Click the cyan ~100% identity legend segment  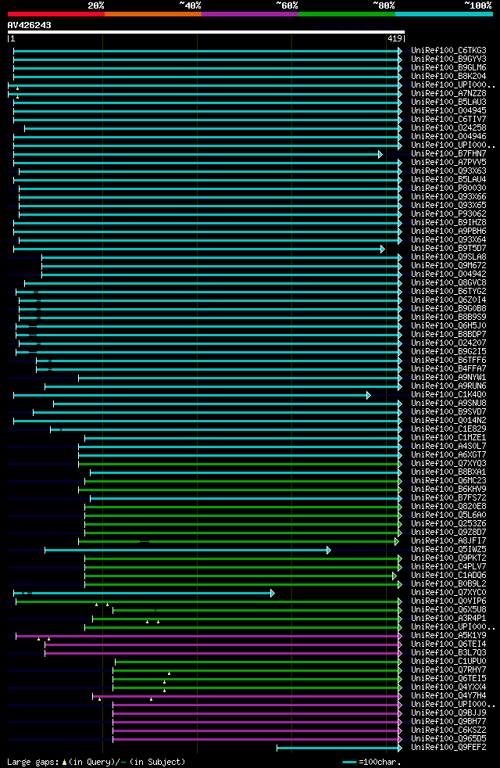click(x=444, y=14)
